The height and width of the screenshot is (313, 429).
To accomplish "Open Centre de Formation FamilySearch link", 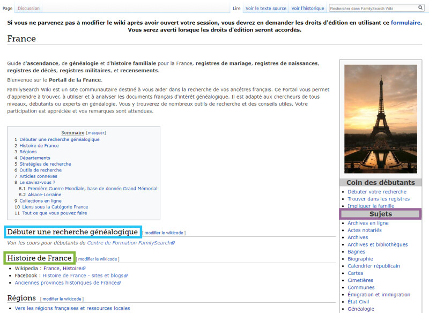I will coord(131,243).
